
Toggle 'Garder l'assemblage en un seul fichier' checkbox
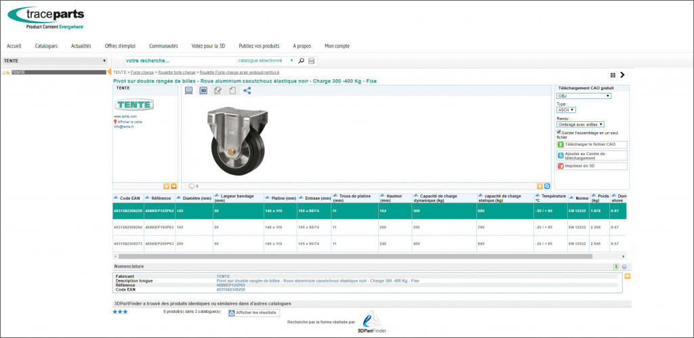click(558, 132)
